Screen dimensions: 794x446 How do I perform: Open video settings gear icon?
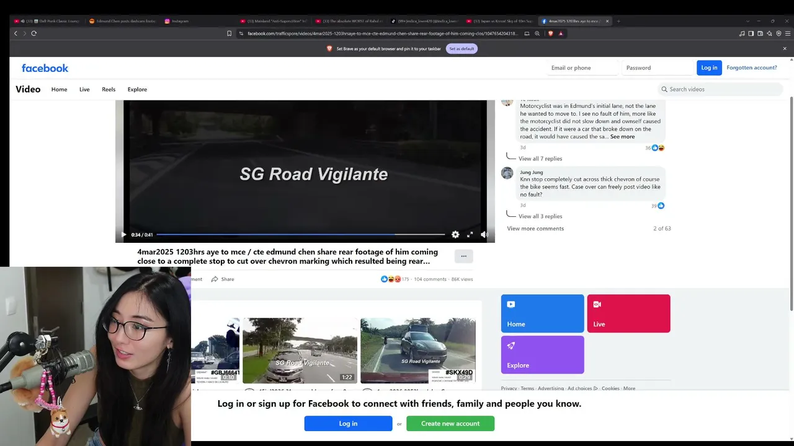pos(455,235)
